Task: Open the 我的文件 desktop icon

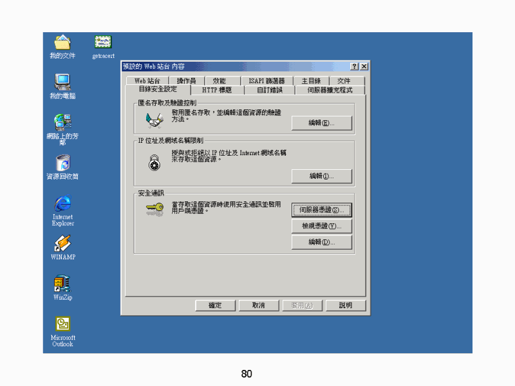Action: coord(62,43)
